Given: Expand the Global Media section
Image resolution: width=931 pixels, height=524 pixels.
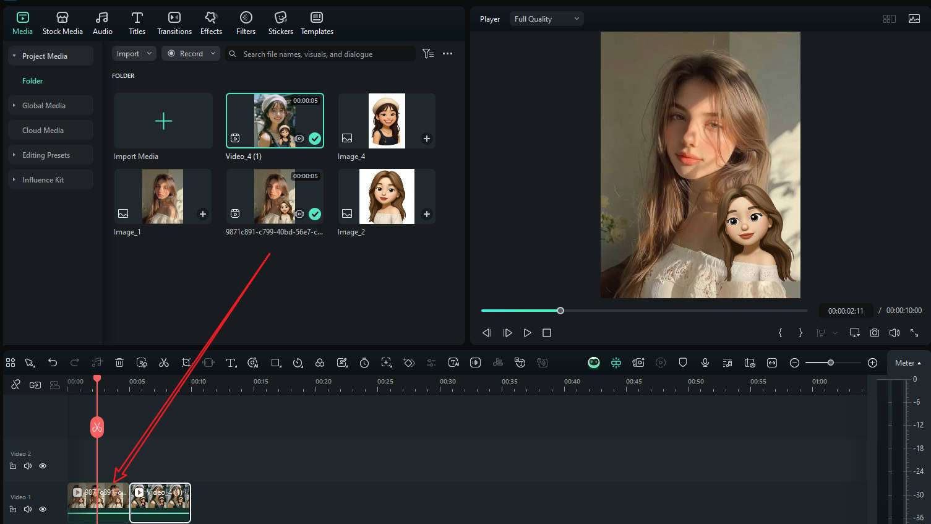Looking at the screenshot, I should [14, 105].
